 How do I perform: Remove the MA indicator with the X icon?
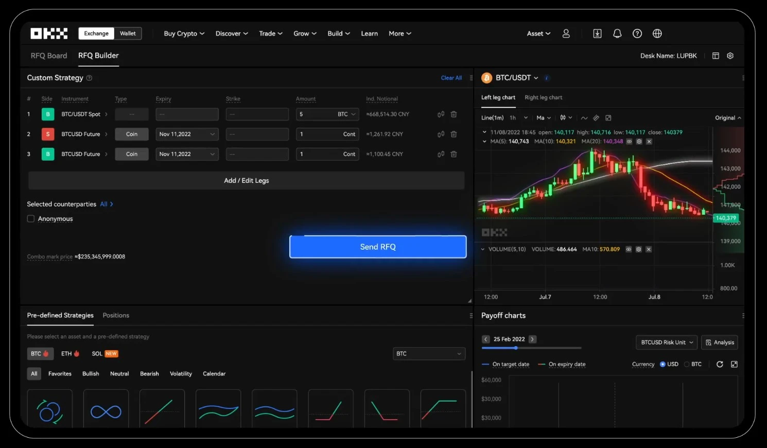coord(649,142)
